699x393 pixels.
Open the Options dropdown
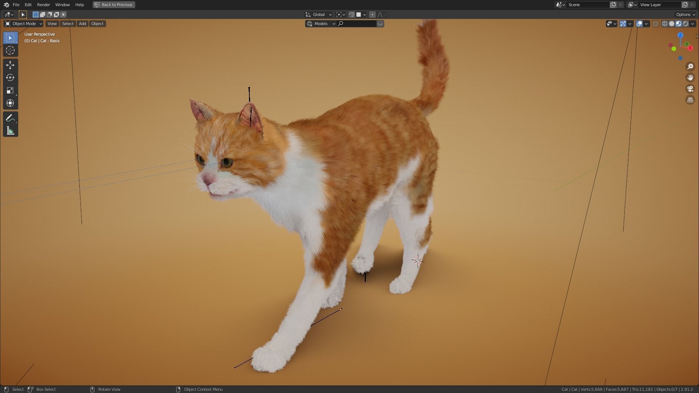pos(686,15)
